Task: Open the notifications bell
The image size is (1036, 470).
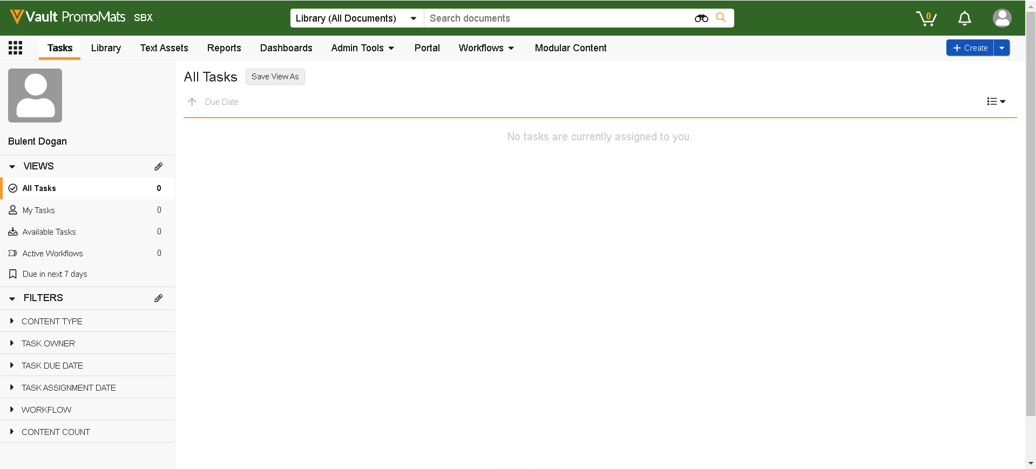Action: (x=964, y=18)
